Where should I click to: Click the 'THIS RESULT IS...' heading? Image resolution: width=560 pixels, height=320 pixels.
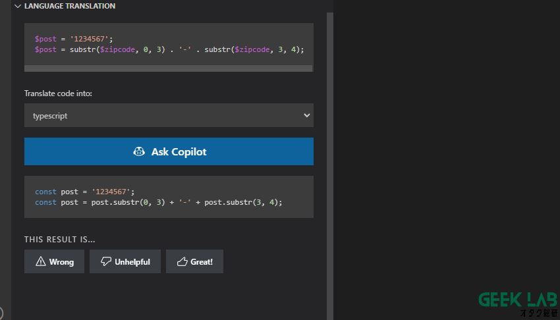click(x=60, y=240)
